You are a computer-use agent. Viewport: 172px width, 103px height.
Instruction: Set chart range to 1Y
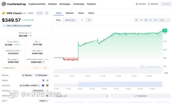pos(150,20)
